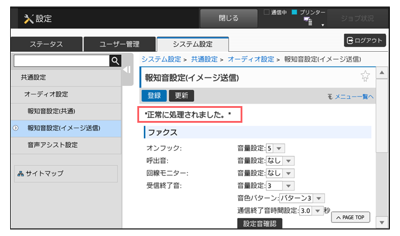Click the 報知音設定(イメージ送信) page title
The image size is (400, 236).
pos(192,77)
